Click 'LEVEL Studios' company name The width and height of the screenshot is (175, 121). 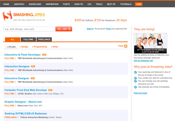pos(25,94)
